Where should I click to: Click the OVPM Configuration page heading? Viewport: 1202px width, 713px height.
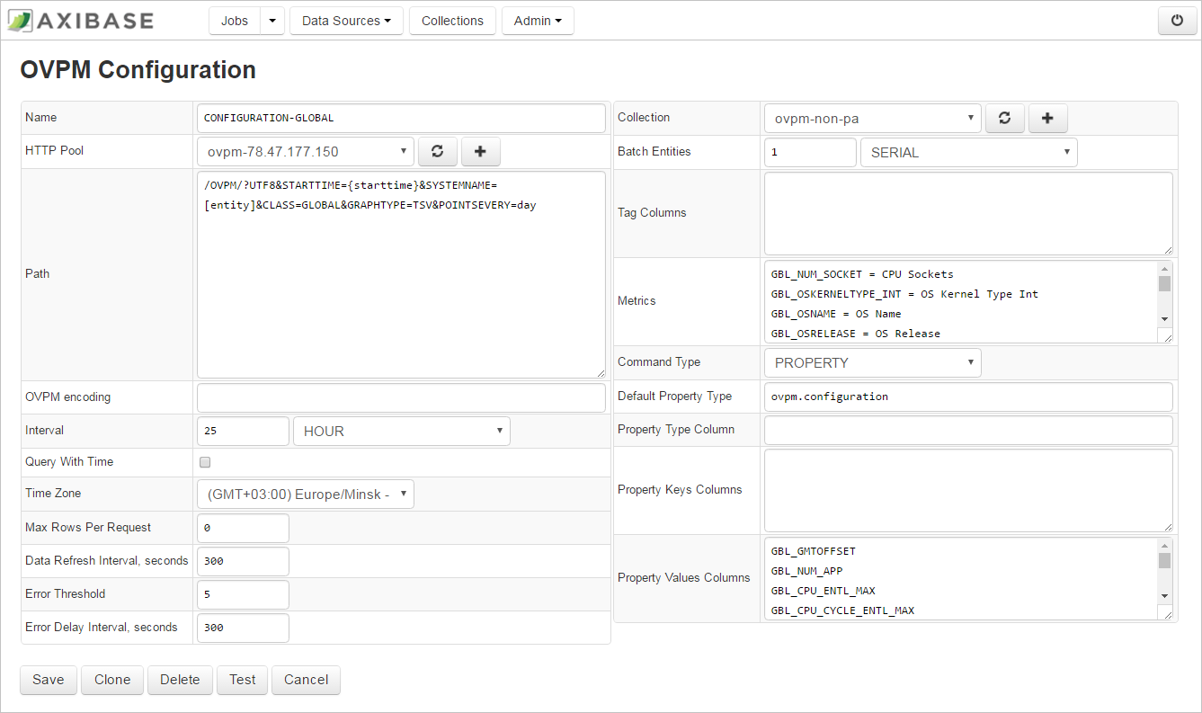138,70
